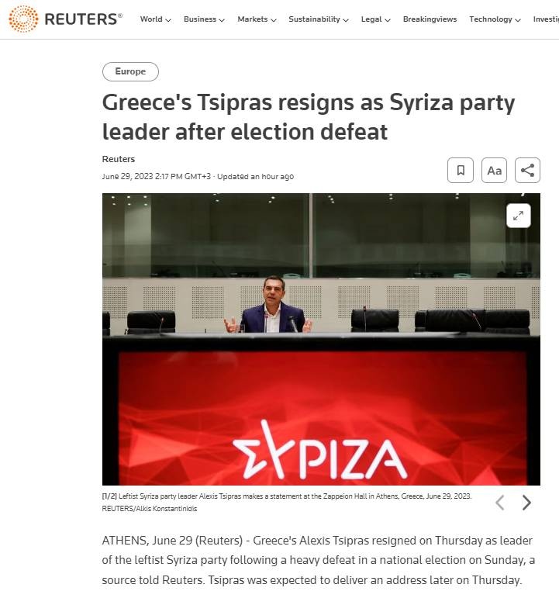Click the Reuters author byline
The image size is (559, 605).
coord(119,159)
